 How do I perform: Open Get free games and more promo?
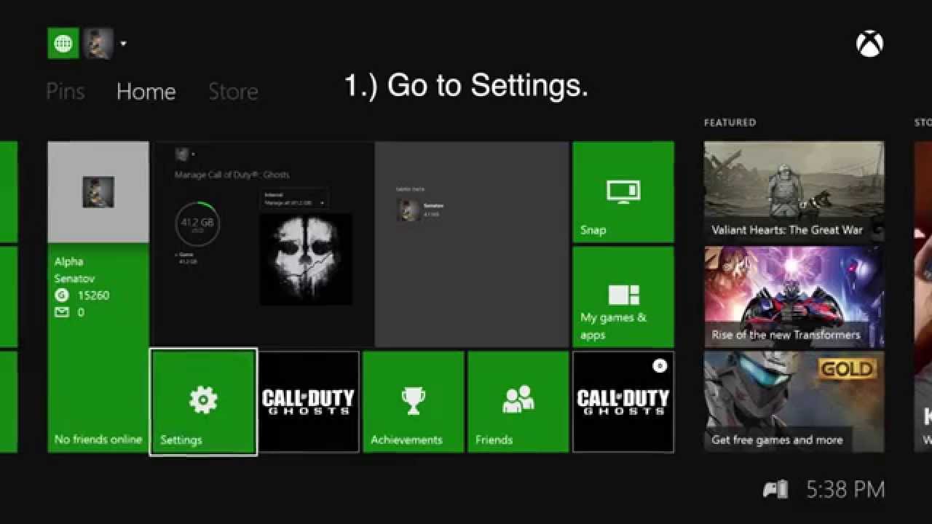click(794, 402)
